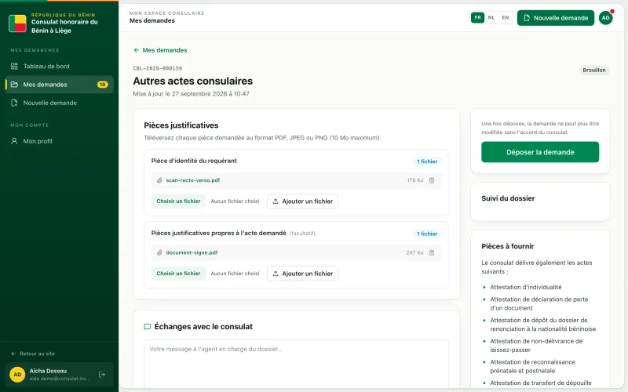The image size is (628, 392).
Task: Click the Brouillon status badge
Action: coord(594,70)
